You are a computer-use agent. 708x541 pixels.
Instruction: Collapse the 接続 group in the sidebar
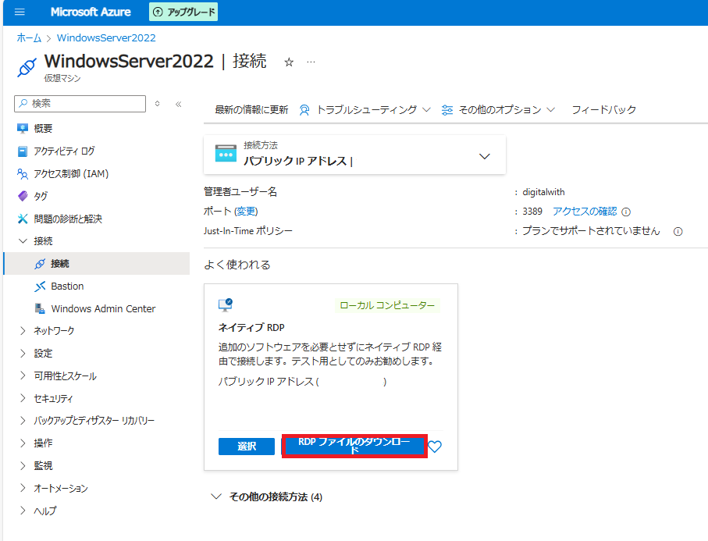[23, 241]
